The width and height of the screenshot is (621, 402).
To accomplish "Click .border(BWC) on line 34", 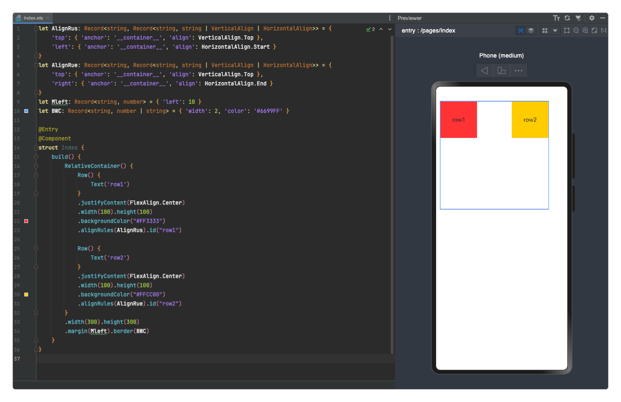I will 130,331.
